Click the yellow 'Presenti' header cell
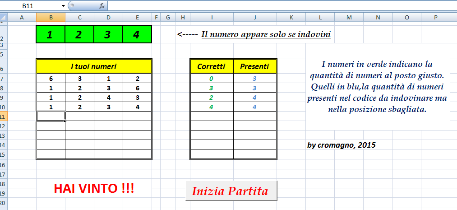This screenshot has height=210, width=457. [254, 66]
